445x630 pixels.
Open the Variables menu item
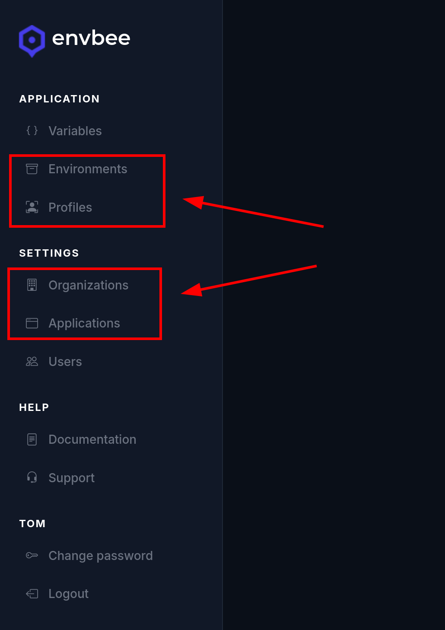click(75, 131)
